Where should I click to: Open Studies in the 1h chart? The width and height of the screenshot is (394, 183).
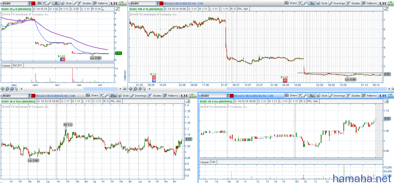point(354,3)
